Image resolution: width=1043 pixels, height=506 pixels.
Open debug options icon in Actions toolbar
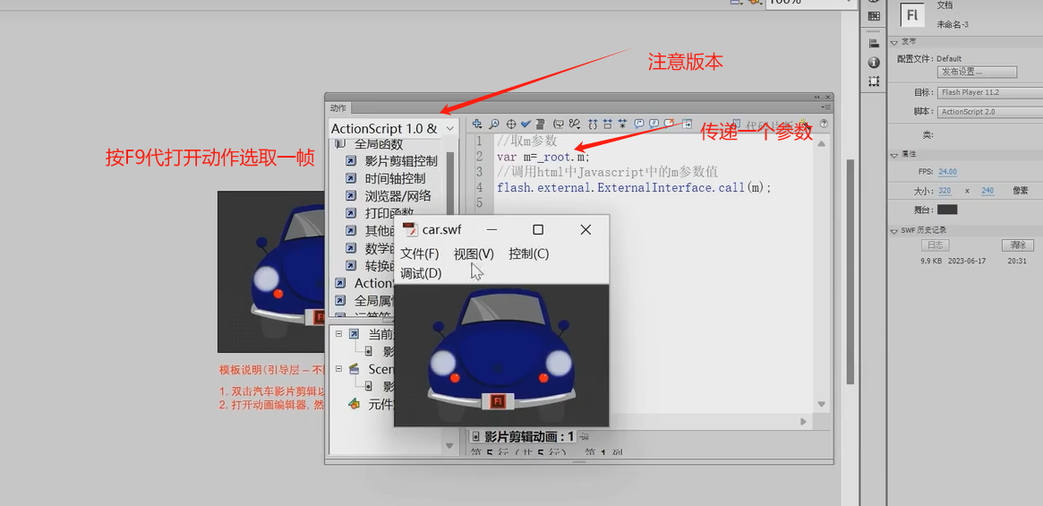[x=574, y=124]
